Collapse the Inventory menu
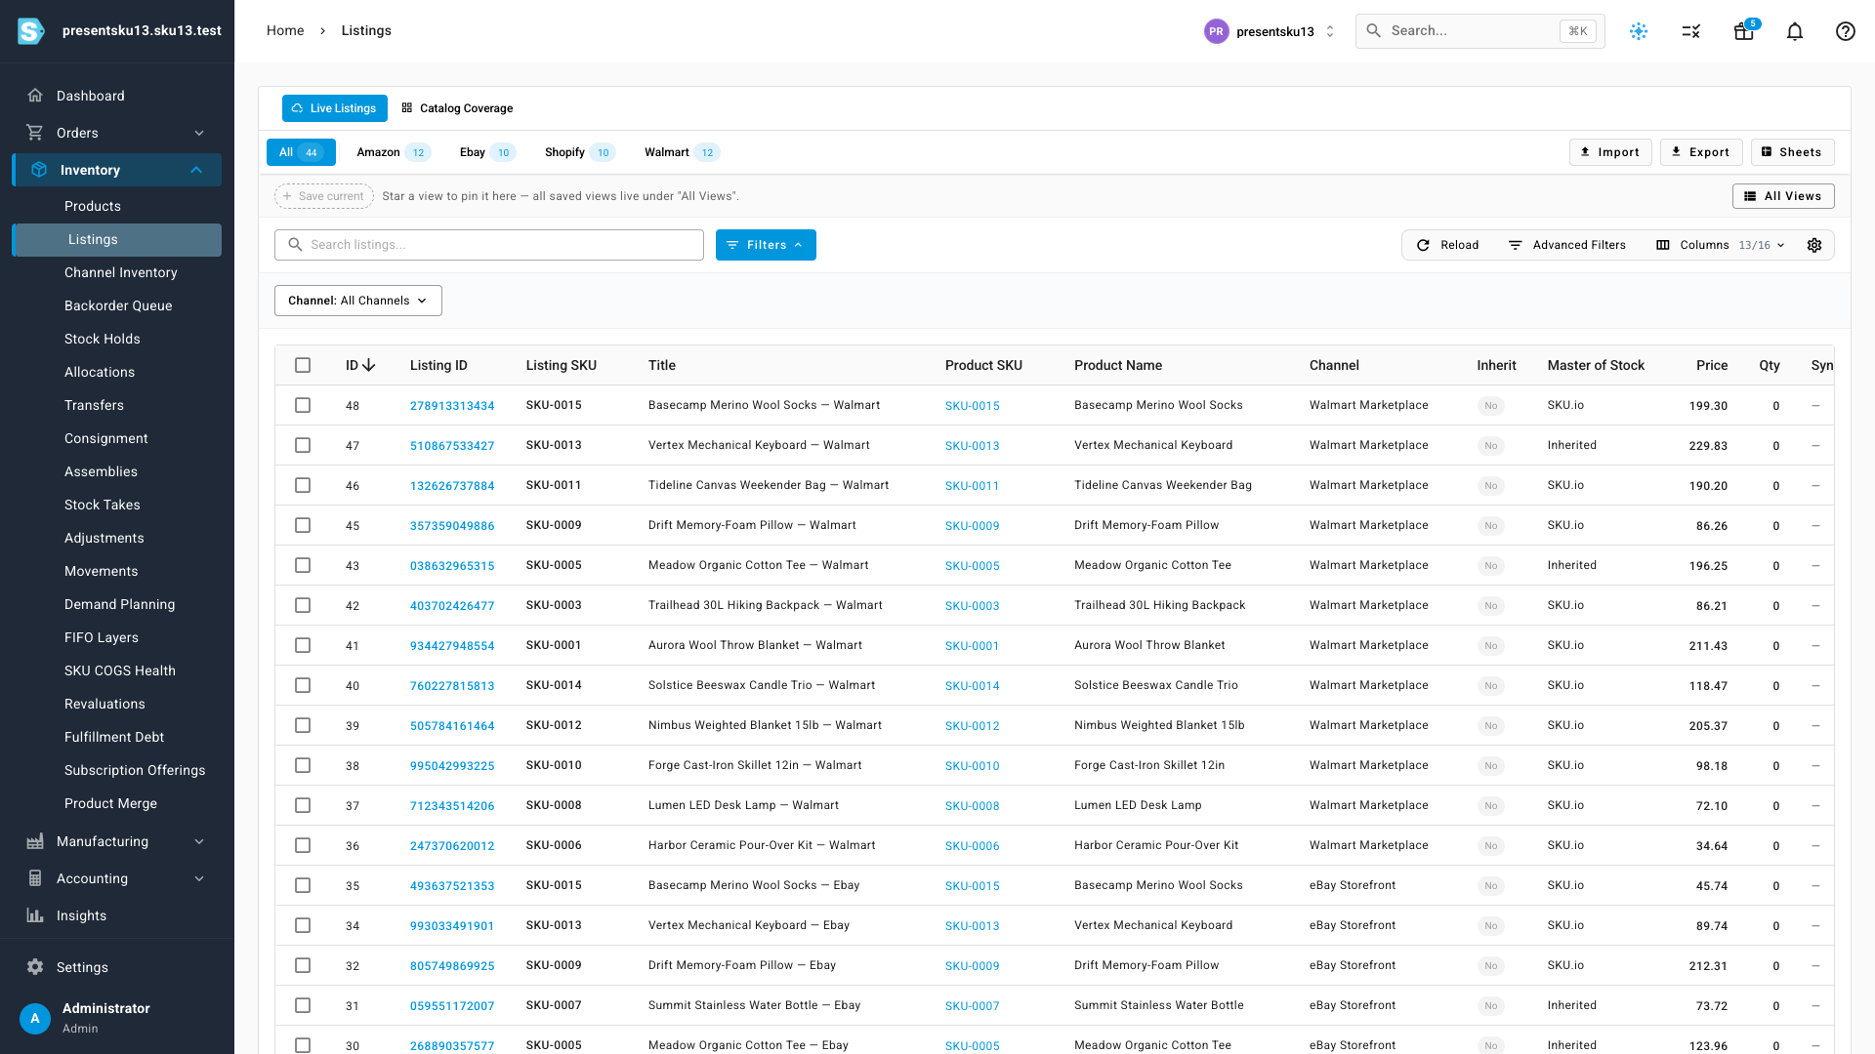 (x=196, y=170)
